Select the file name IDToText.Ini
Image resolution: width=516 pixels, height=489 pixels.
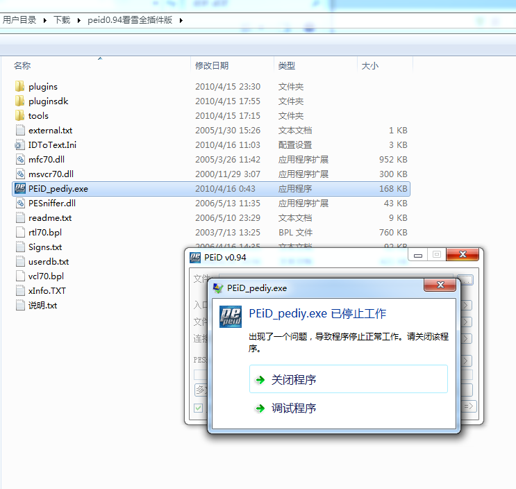tap(52, 144)
